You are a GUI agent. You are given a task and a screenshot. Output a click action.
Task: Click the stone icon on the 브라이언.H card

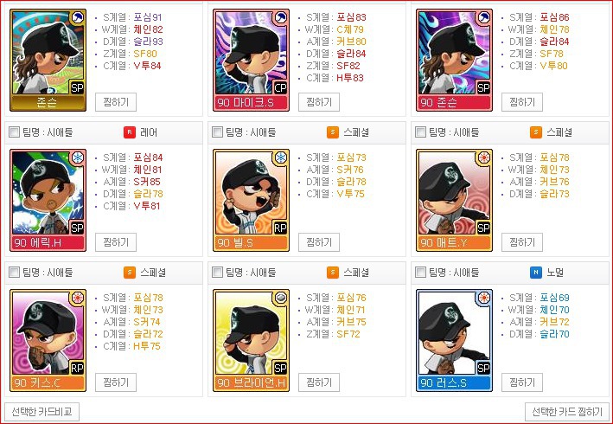pyautogui.click(x=280, y=298)
